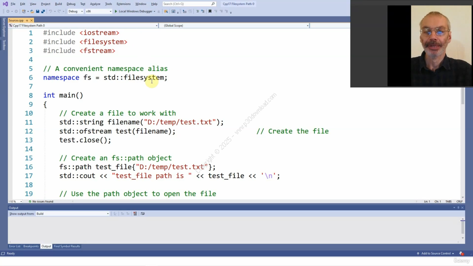Click the Save All toolbar icon
Image resolution: width=473 pixels, height=266 pixels.
43,11
